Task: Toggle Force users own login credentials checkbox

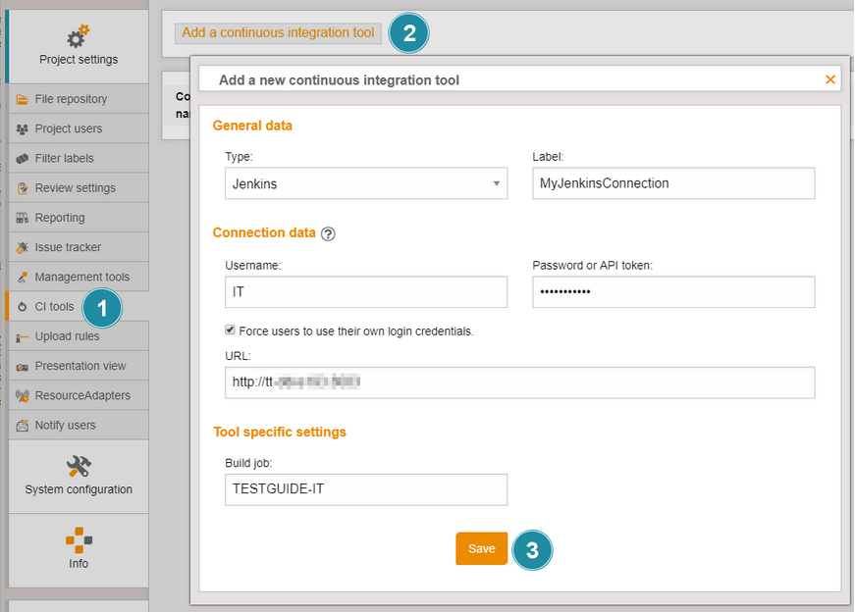Action: pyautogui.click(x=231, y=331)
